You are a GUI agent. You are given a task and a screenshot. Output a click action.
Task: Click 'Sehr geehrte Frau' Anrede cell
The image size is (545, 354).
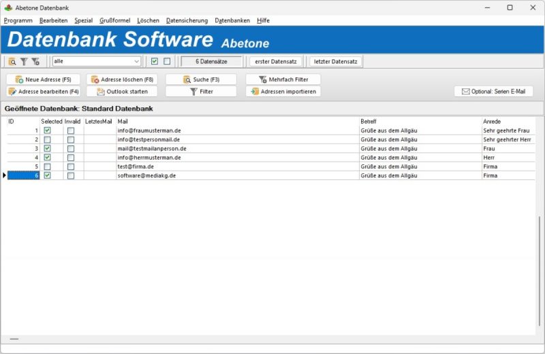pos(508,130)
